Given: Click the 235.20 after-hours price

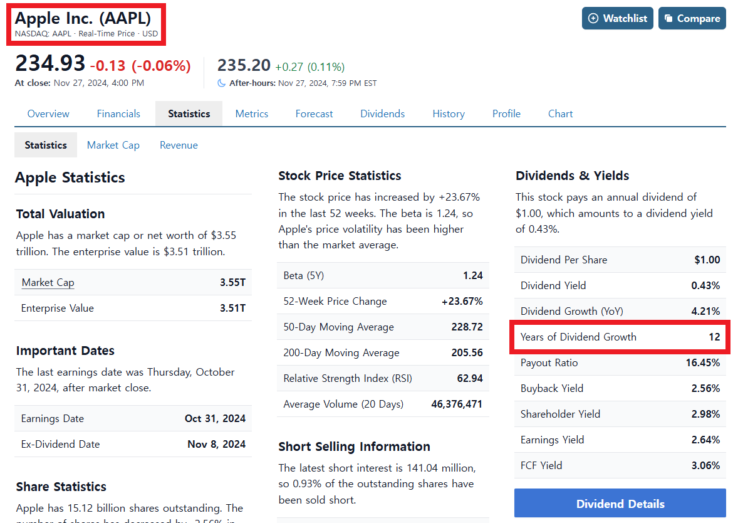Looking at the screenshot, I should 244,65.
